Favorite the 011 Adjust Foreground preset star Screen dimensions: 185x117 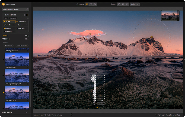pyautogui.click(x=3, y=76)
